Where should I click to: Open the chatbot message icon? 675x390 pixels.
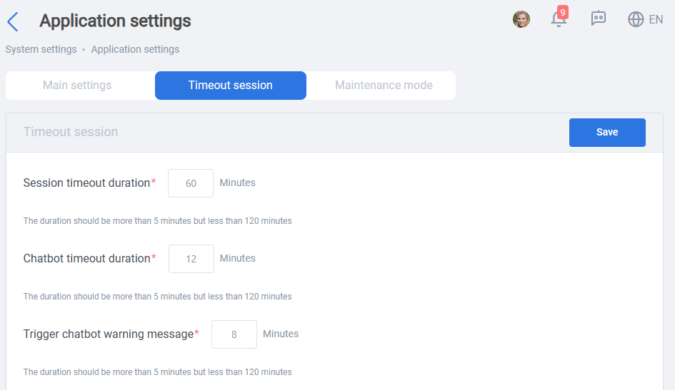599,19
